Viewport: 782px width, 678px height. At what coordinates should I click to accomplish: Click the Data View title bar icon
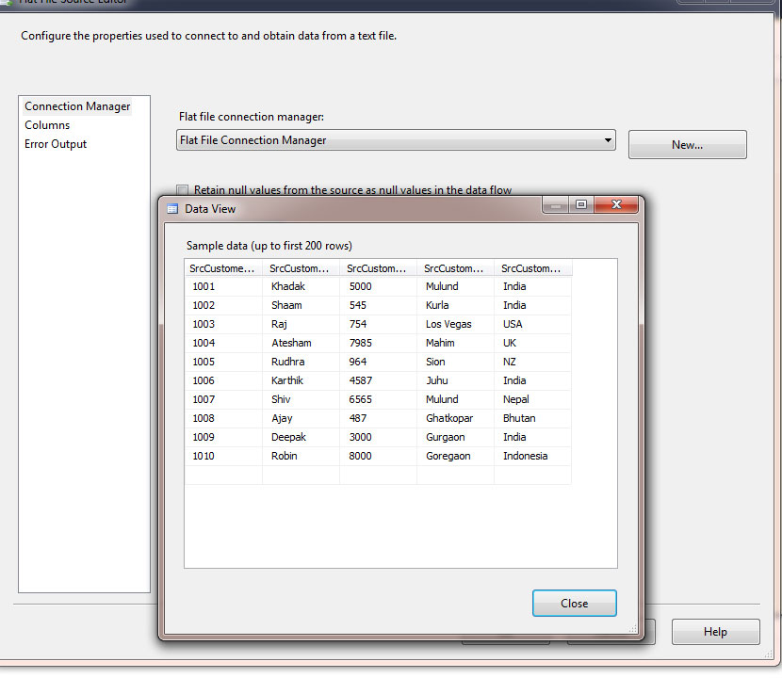coord(171,208)
